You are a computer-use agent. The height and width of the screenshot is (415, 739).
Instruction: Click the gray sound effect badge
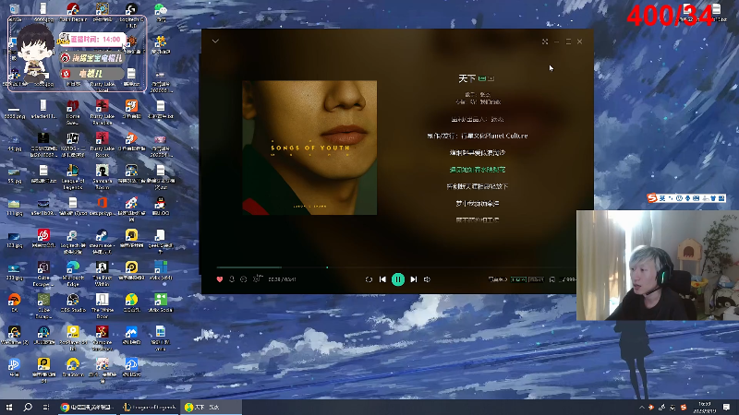click(x=536, y=279)
